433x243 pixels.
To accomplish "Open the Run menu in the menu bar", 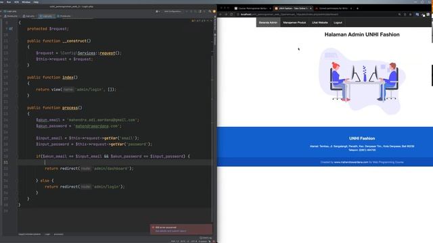I will point(9,2).
